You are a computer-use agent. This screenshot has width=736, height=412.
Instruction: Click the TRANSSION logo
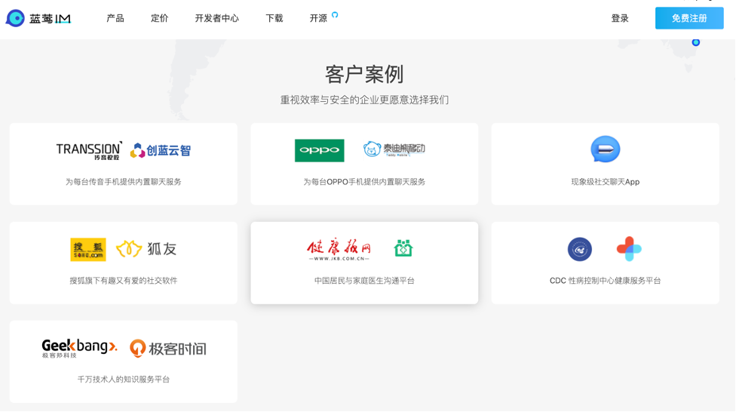[89, 151]
